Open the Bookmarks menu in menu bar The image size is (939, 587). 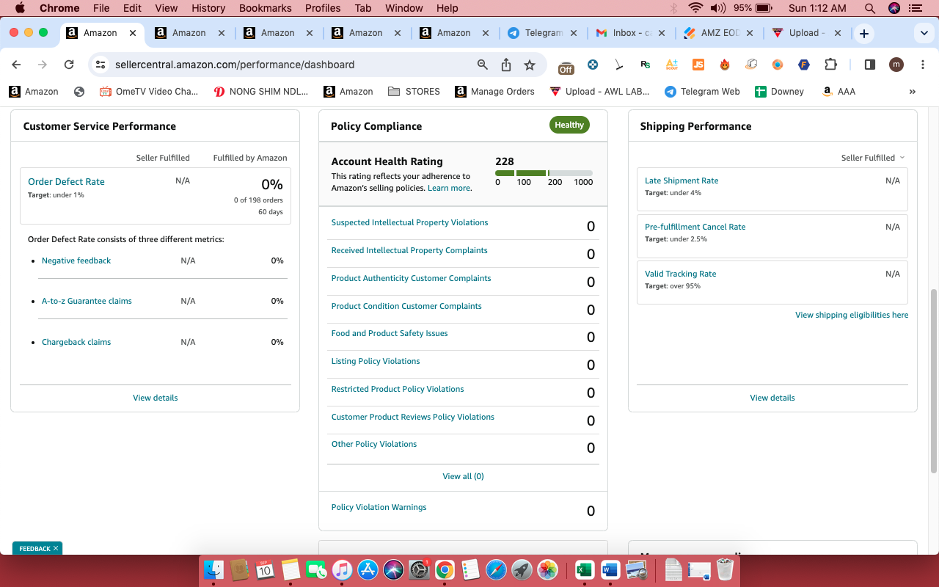coord(265,8)
